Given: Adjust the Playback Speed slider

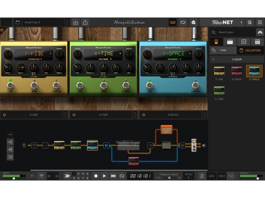Looking at the screenshot, I should 169,178.
